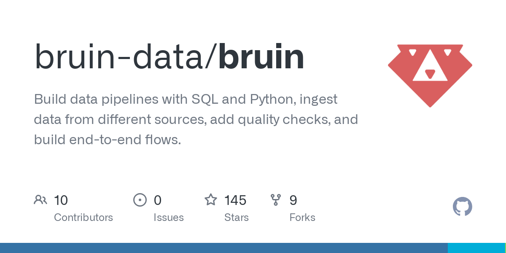Open the bruin-data organization name

(x=119, y=57)
